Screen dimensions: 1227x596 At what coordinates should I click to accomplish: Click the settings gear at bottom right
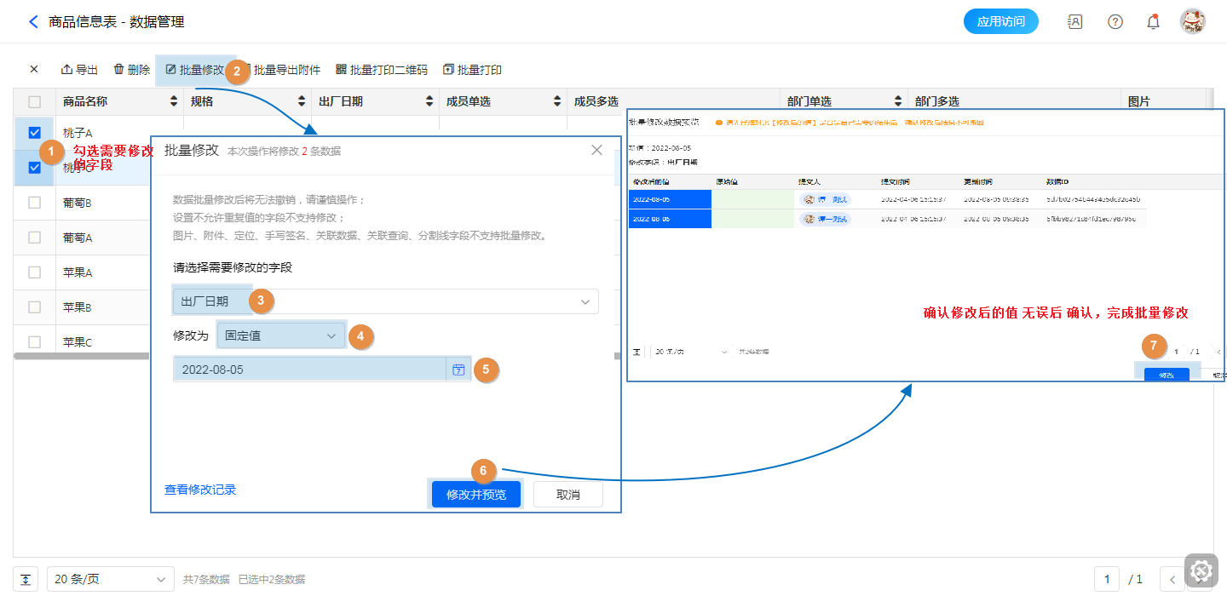click(x=1201, y=570)
